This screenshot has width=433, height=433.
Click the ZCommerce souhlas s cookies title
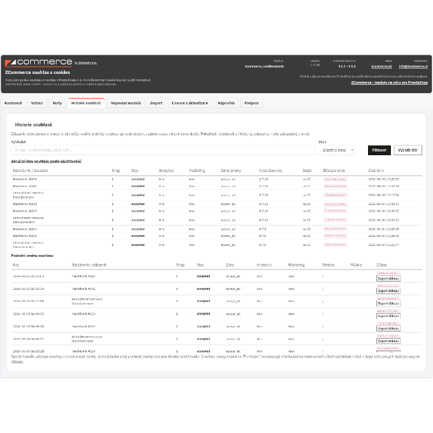click(37, 72)
